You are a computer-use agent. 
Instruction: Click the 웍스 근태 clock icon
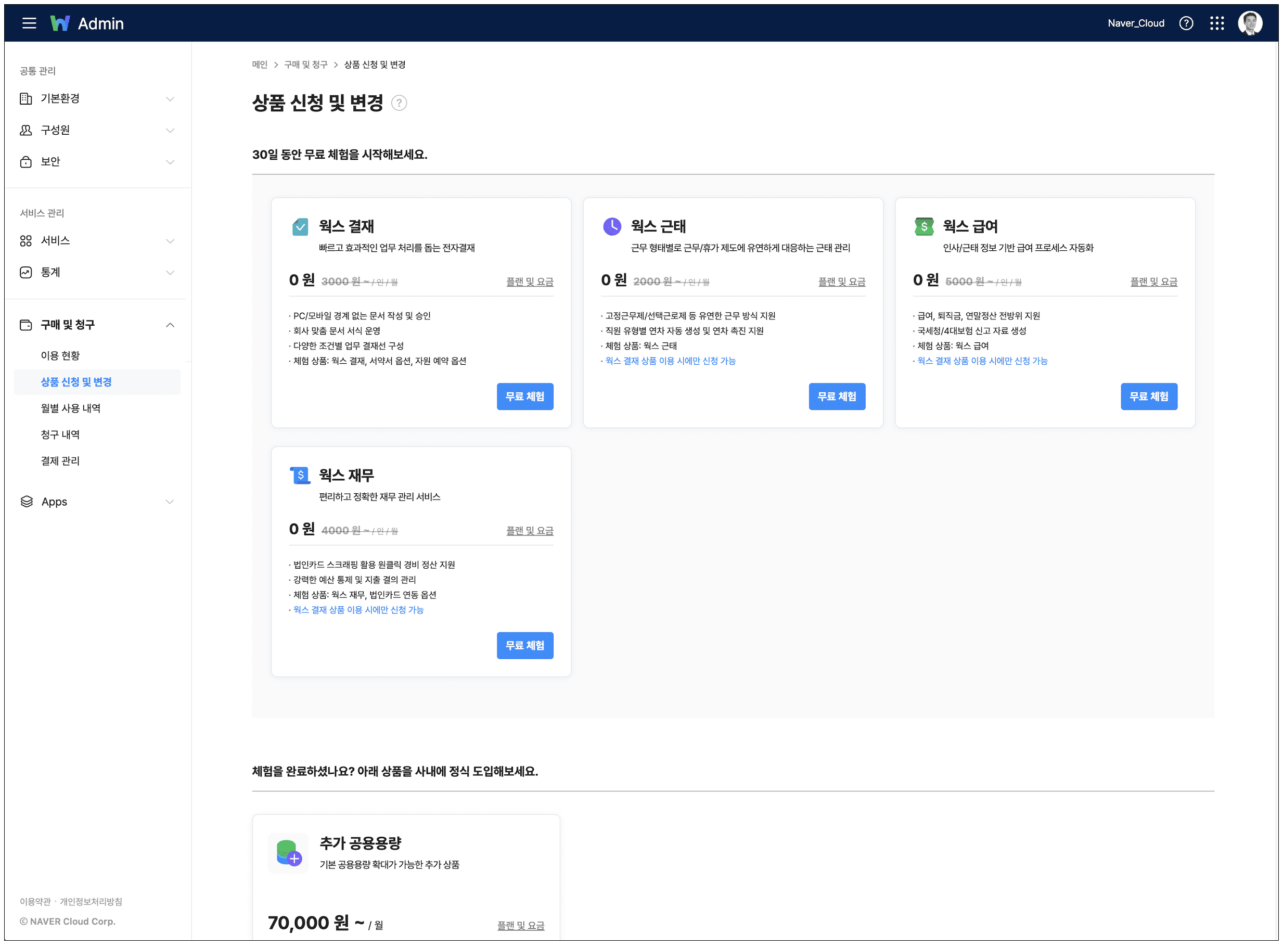pyautogui.click(x=611, y=226)
